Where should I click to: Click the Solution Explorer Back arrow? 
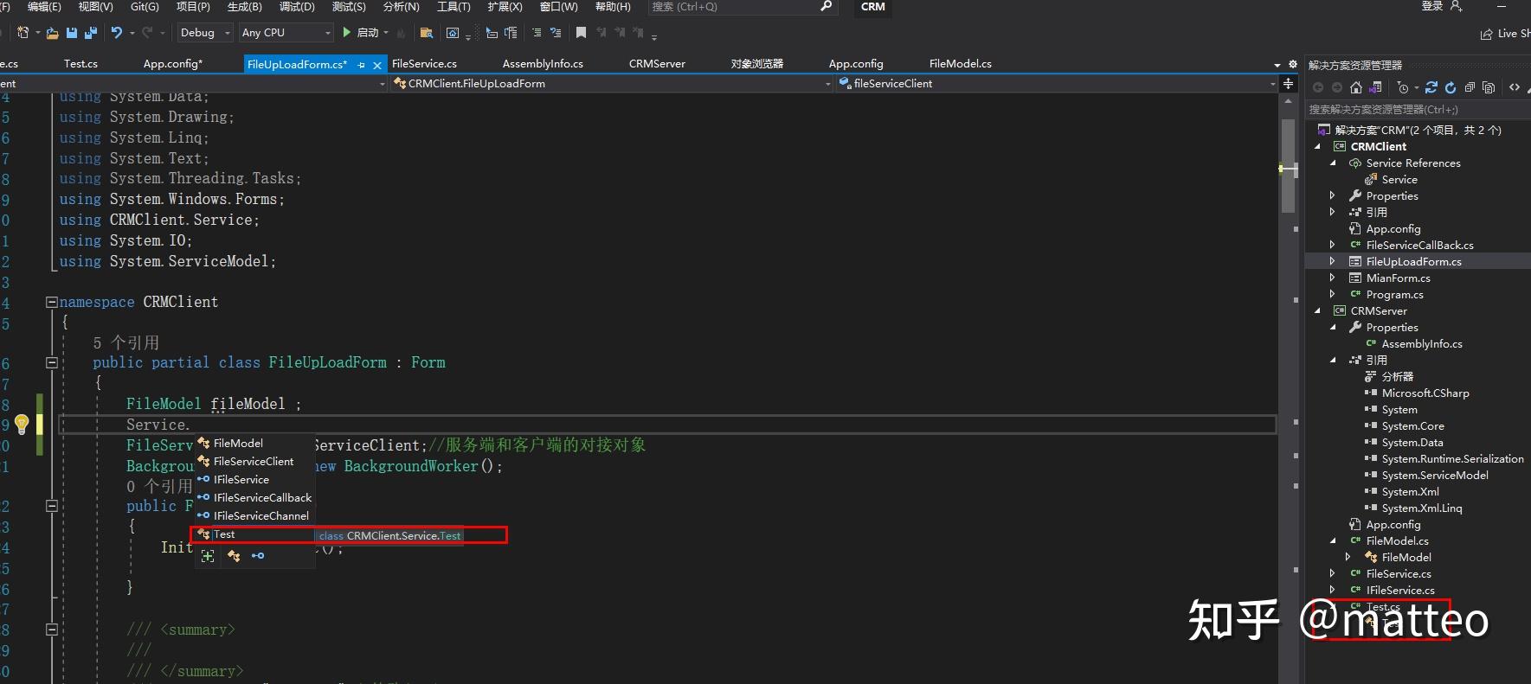click(1318, 87)
